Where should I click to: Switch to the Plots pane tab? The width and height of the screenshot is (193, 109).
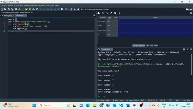click(156, 45)
